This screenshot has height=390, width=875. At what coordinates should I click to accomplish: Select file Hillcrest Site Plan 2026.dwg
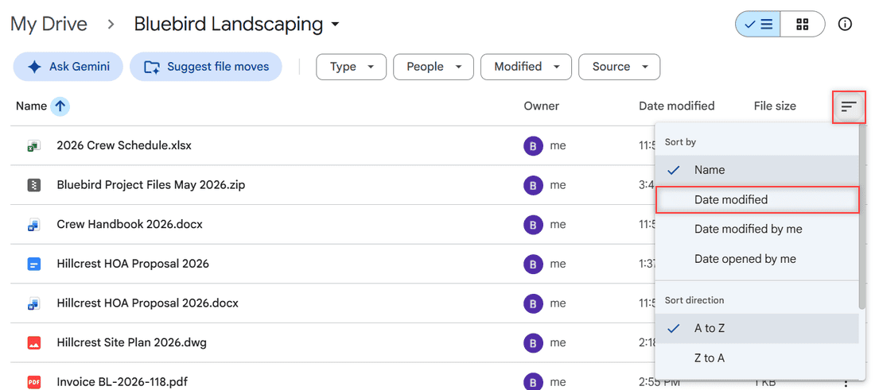point(132,342)
